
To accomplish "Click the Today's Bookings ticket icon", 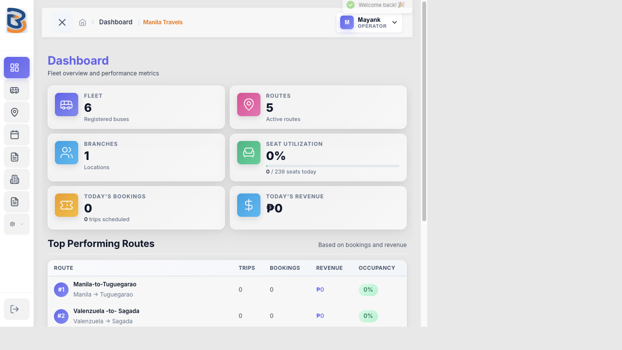I will pyautogui.click(x=67, y=205).
